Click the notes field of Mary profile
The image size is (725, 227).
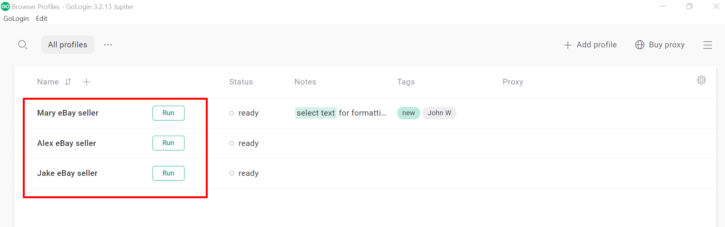(341, 113)
